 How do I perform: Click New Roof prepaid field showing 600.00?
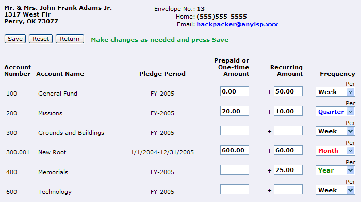234,150
